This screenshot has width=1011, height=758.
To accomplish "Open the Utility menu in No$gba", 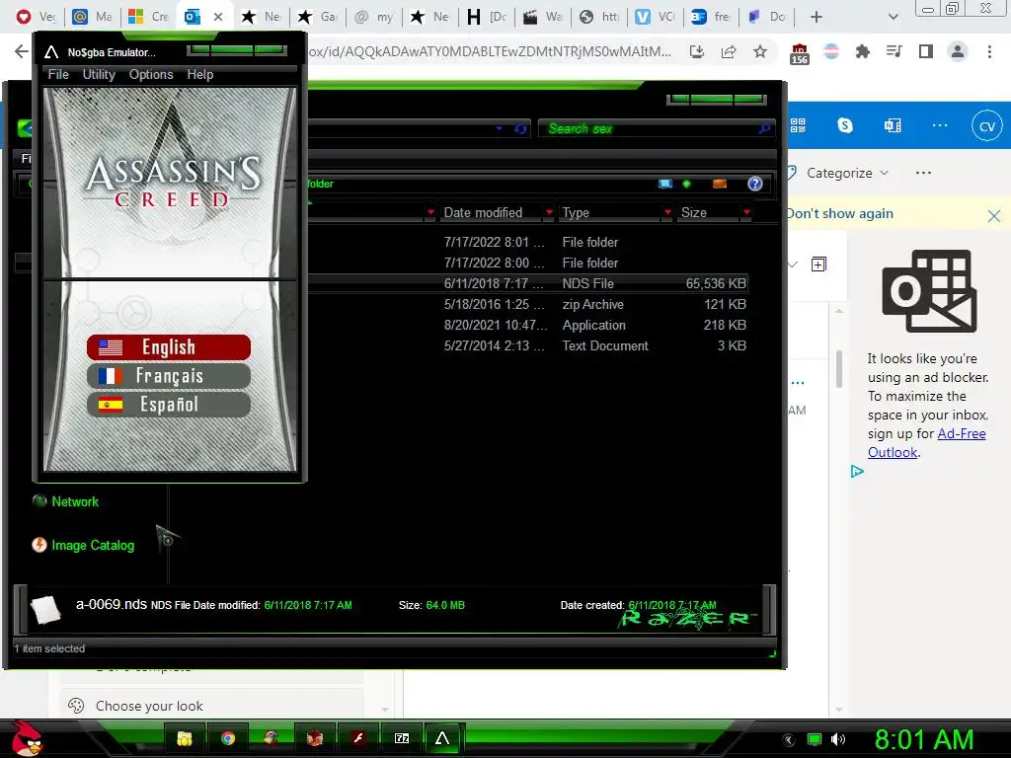I will (x=99, y=74).
